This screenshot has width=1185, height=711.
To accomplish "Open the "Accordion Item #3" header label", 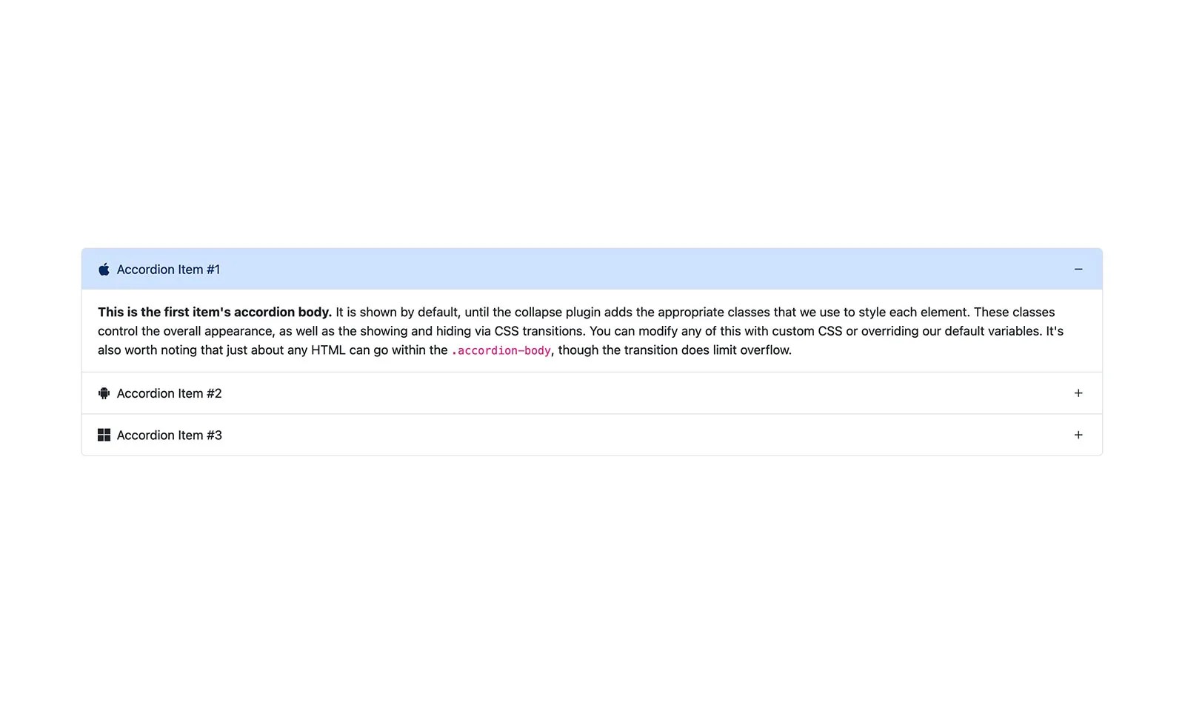I will pyautogui.click(x=169, y=435).
